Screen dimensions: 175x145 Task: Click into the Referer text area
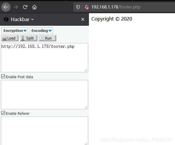[44, 131]
